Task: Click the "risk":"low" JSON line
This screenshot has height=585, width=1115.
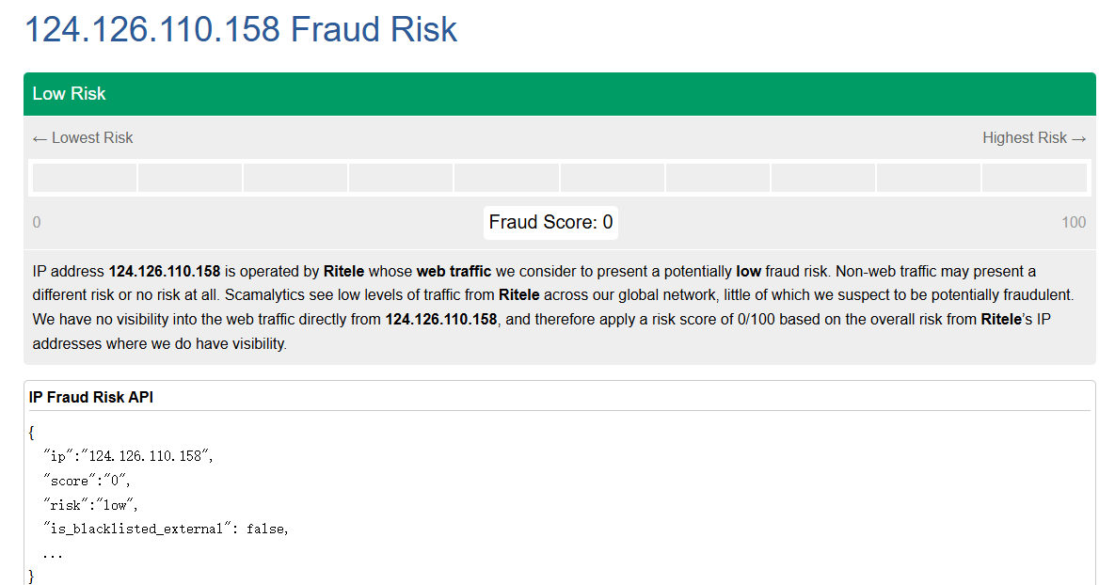Action: (90, 505)
